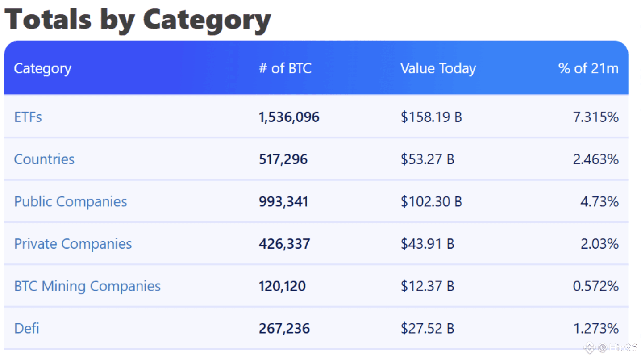Open the ETFs category link
Screen dimensions: 641x359
(x=28, y=117)
